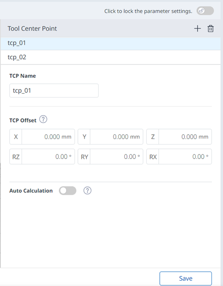223x286 pixels.
Task: Toggle the parameter settings lock switch
Action: pos(205,11)
